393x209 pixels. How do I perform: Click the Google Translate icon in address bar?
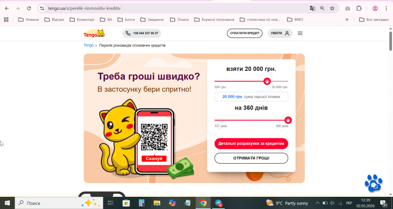312,8
